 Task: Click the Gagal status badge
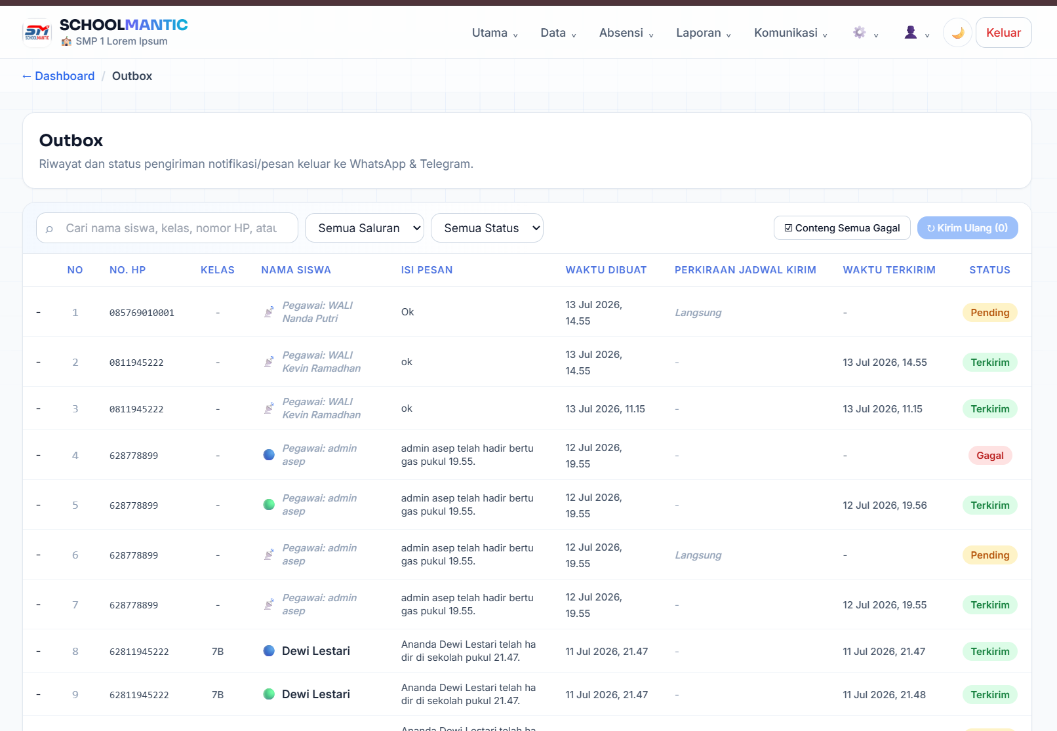[989, 455]
